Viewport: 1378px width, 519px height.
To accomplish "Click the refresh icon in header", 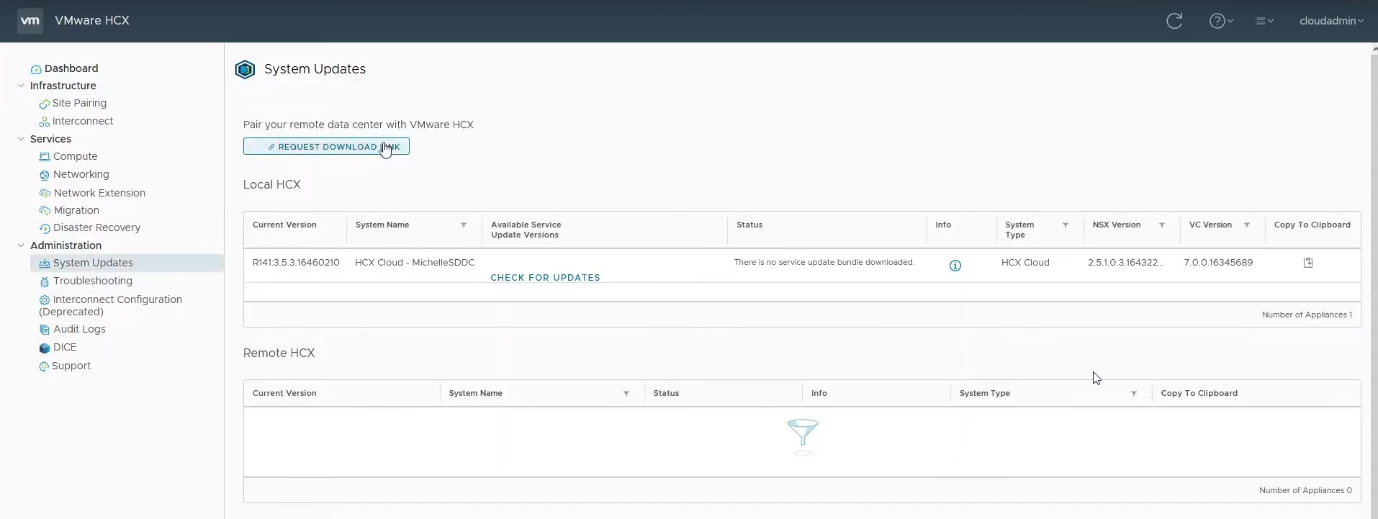I will click(1174, 21).
